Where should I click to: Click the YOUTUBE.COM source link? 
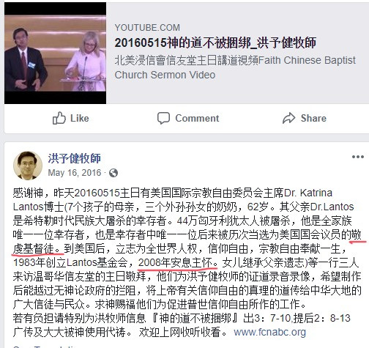147,28
